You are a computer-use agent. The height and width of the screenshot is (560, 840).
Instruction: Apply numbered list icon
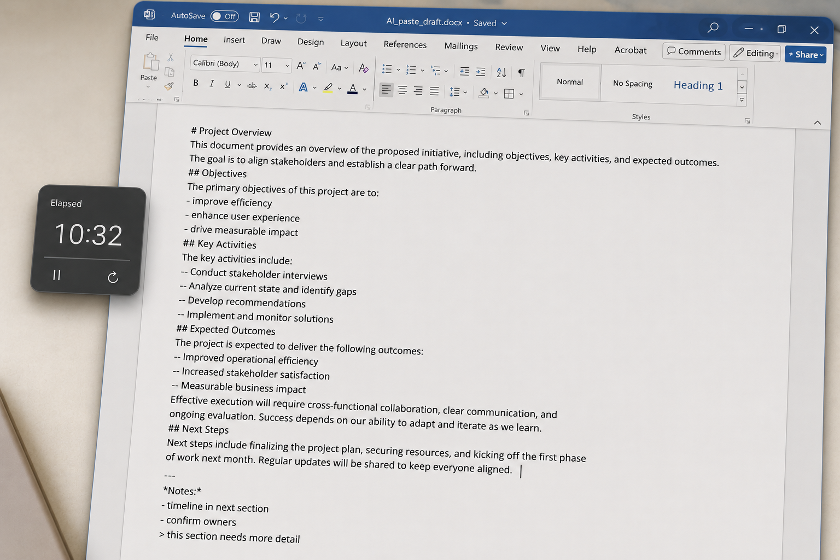pyautogui.click(x=411, y=69)
